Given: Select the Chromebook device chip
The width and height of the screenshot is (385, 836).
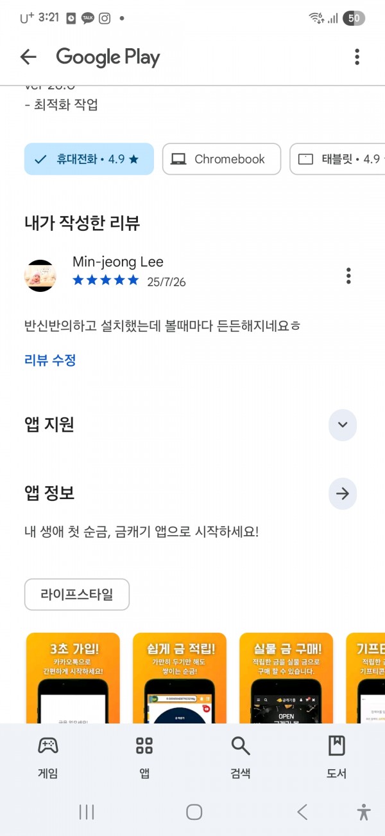Looking at the screenshot, I should 221,159.
